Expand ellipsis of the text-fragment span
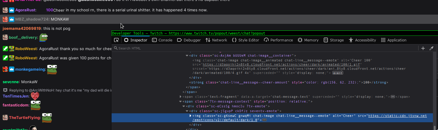The image size is (438, 130). 393,97
